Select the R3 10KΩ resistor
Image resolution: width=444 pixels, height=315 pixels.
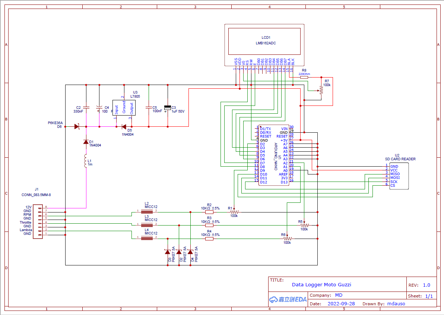(x=209, y=225)
